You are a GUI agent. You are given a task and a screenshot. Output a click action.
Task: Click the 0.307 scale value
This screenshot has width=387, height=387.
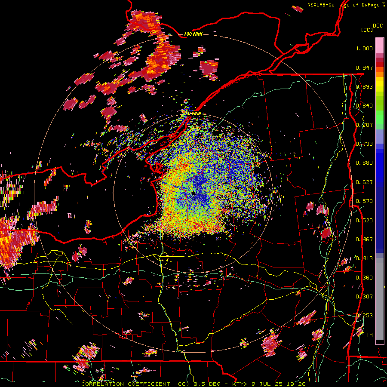[364, 296]
